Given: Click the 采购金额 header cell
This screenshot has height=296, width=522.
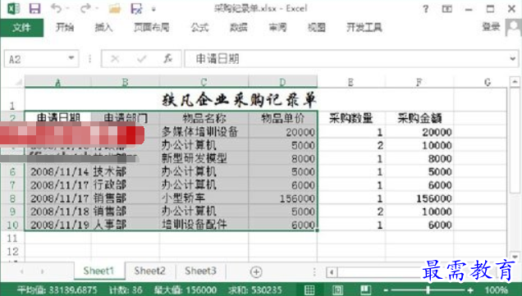Looking at the screenshot, I should click(419, 118).
